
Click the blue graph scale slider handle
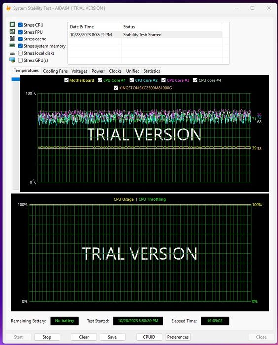[x=16, y=79]
